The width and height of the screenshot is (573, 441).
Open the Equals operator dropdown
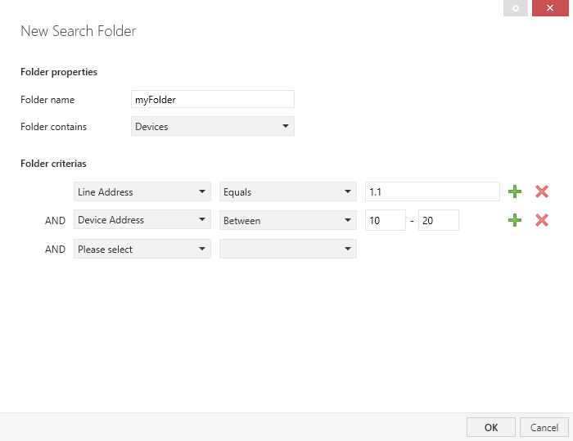(288, 191)
